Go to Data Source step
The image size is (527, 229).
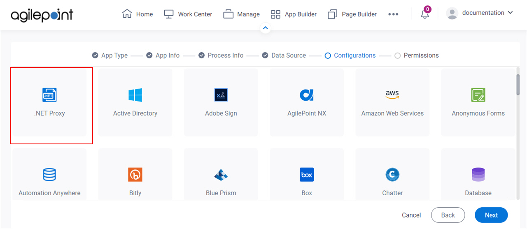click(x=284, y=55)
